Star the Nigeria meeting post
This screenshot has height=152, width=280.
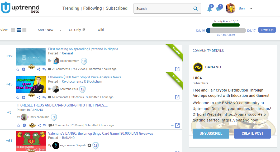click(18, 69)
